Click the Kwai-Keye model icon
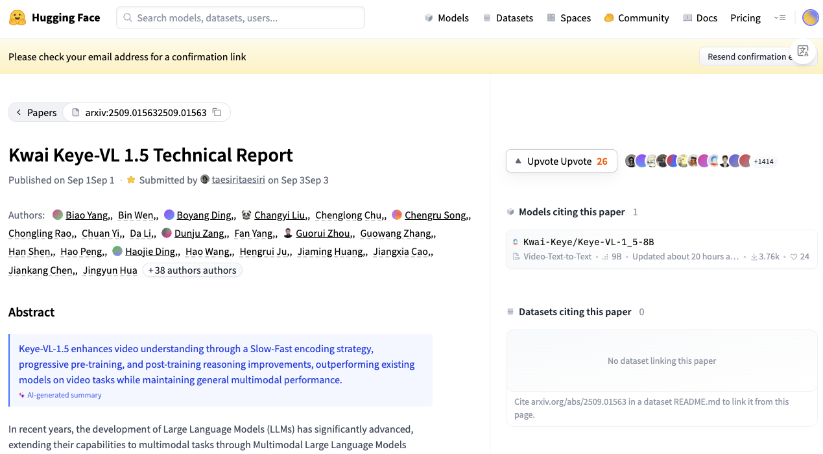823x454 pixels. (x=516, y=242)
